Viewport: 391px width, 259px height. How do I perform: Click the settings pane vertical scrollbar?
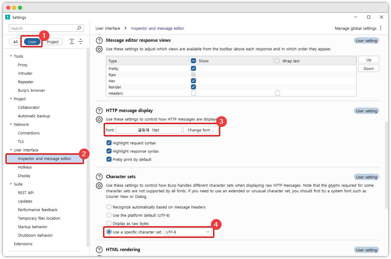coord(386,165)
